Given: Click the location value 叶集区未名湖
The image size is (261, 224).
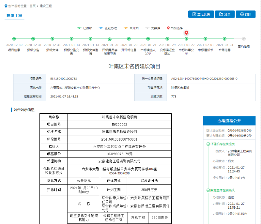Looking at the screenshot, I should (180, 88).
